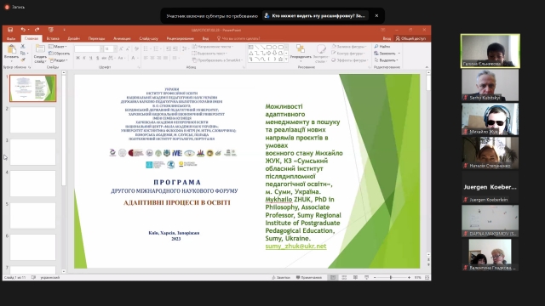Click the Сбросить (Reset) button
This screenshot has height=306, width=545.
(59, 54)
